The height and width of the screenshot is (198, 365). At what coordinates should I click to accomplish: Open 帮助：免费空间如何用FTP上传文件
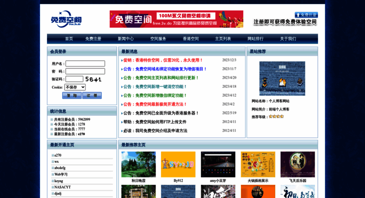click(155, 122)
